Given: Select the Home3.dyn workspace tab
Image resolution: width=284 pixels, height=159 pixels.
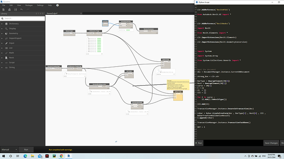Looking at the screenshot, I should pos(52,14).
